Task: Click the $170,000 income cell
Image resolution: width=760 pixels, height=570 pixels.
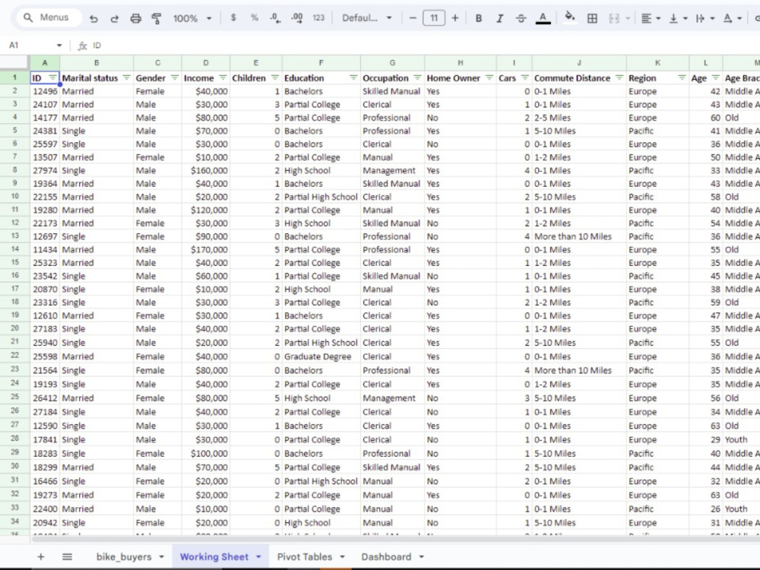Action: (205, 249)
